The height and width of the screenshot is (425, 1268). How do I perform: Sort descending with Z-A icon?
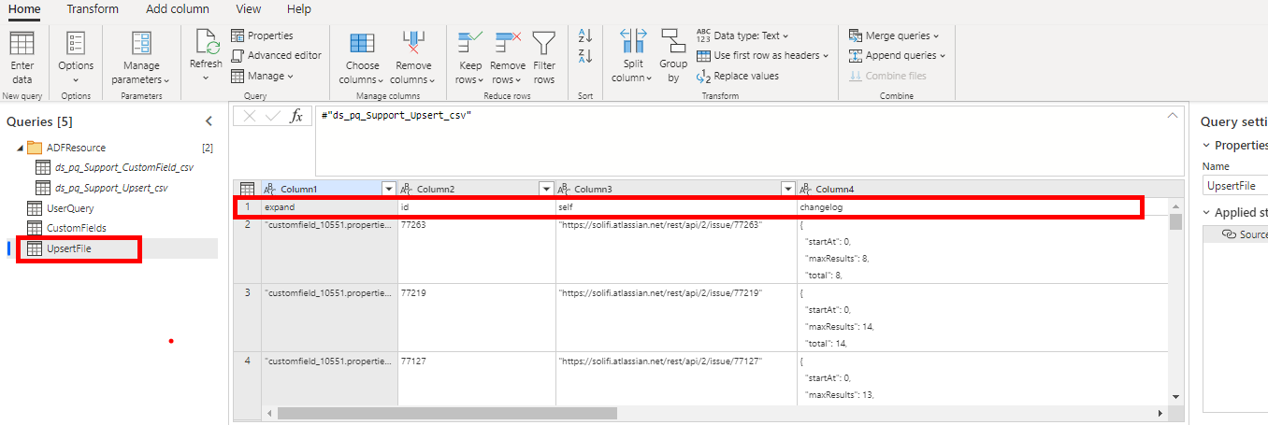tap(585, 56)
